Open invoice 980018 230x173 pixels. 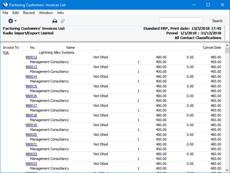pos(31,115)
